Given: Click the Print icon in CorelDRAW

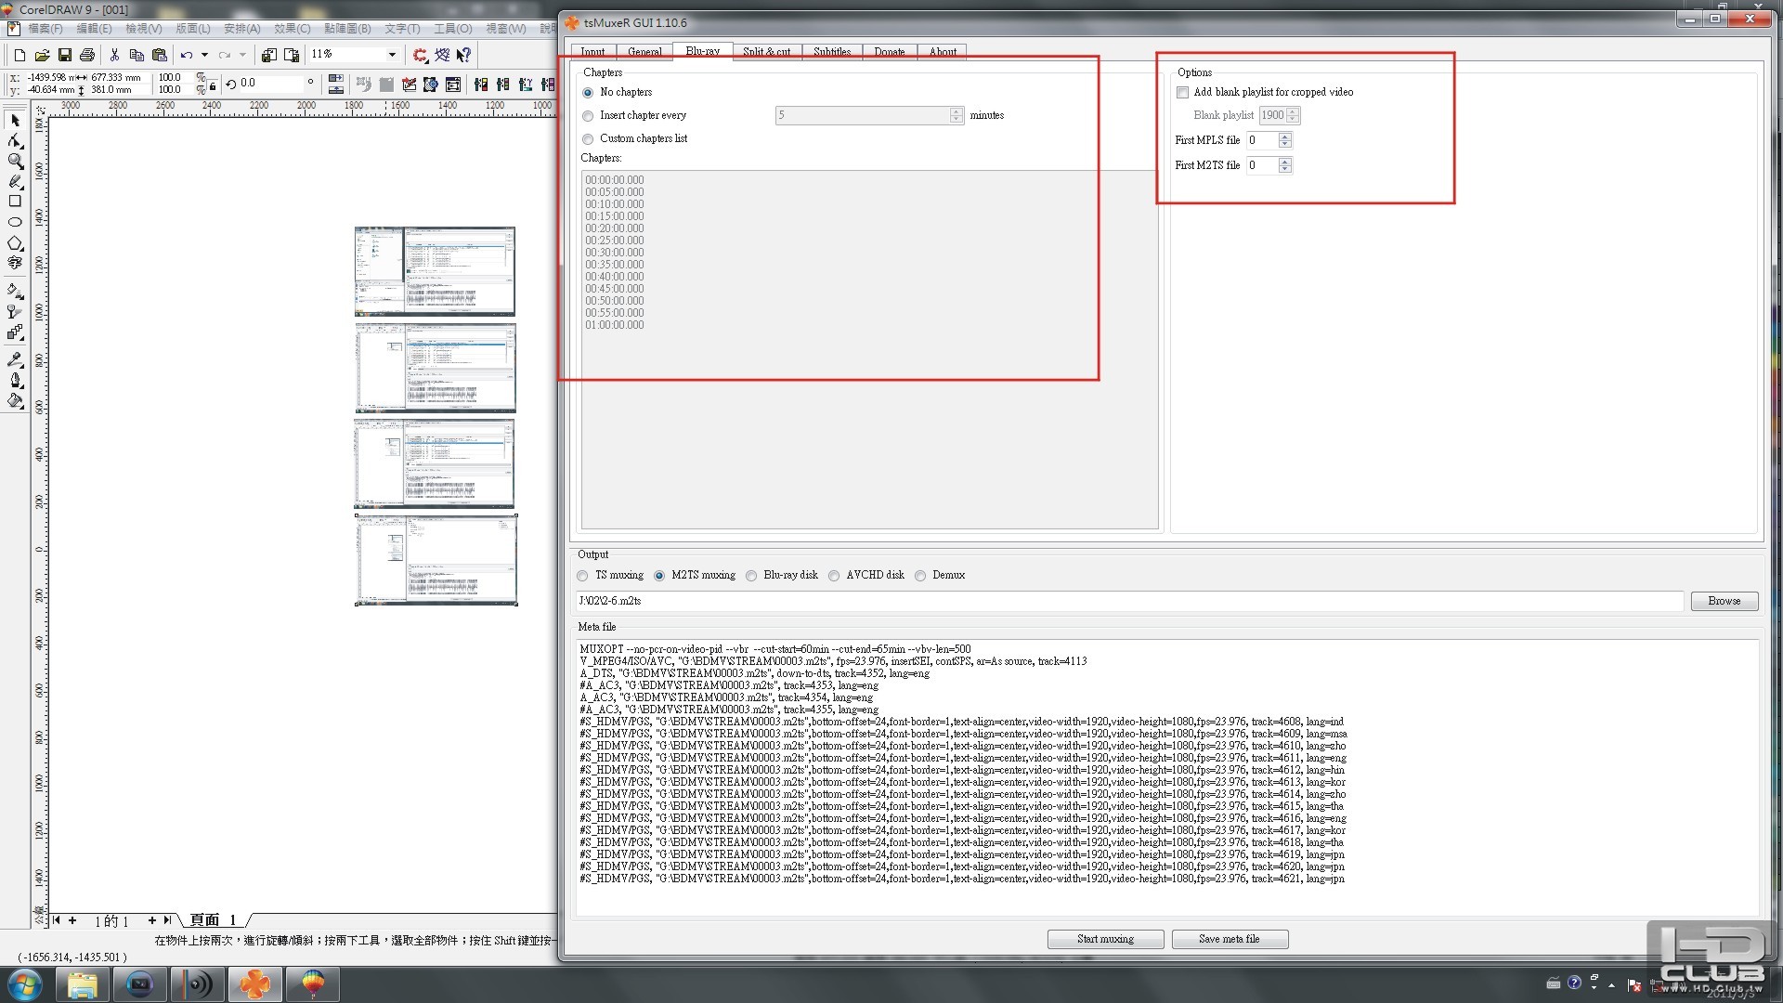Looking at the screenshot, I should [87, 55].
